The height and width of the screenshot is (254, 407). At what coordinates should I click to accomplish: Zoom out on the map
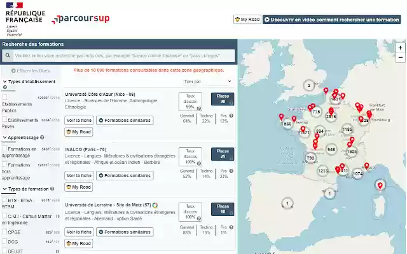pyautogui.click(x=399, y=57)
